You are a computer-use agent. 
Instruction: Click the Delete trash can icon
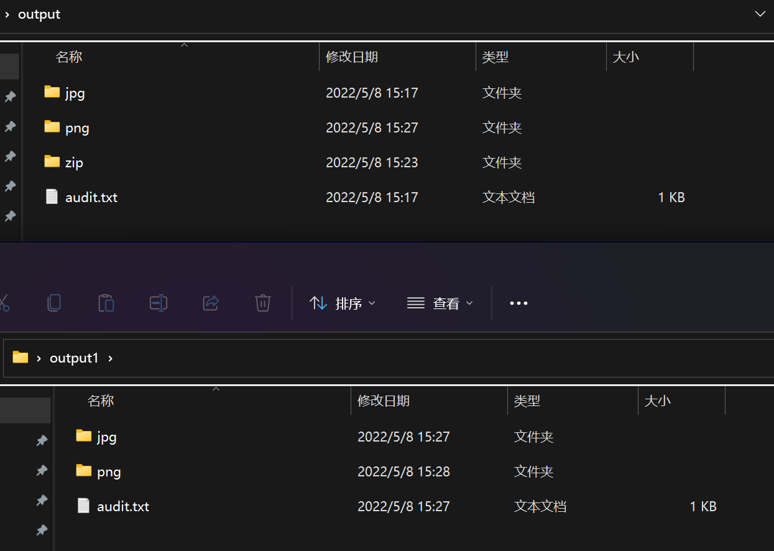click(x=263, y=303)
